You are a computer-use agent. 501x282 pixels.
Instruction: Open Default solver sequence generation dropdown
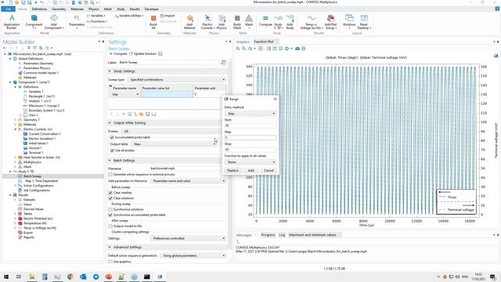coord(193,256)
